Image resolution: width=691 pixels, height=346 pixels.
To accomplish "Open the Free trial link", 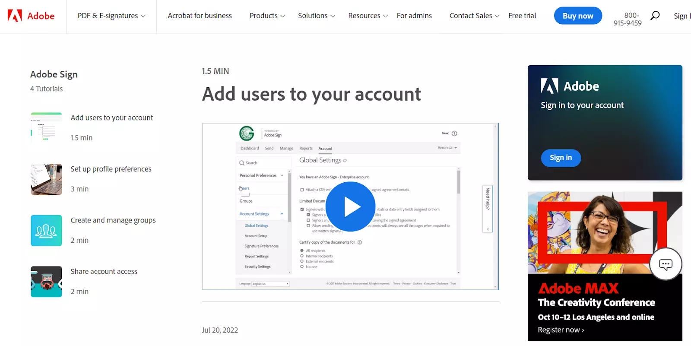I will tap(522, 16).
